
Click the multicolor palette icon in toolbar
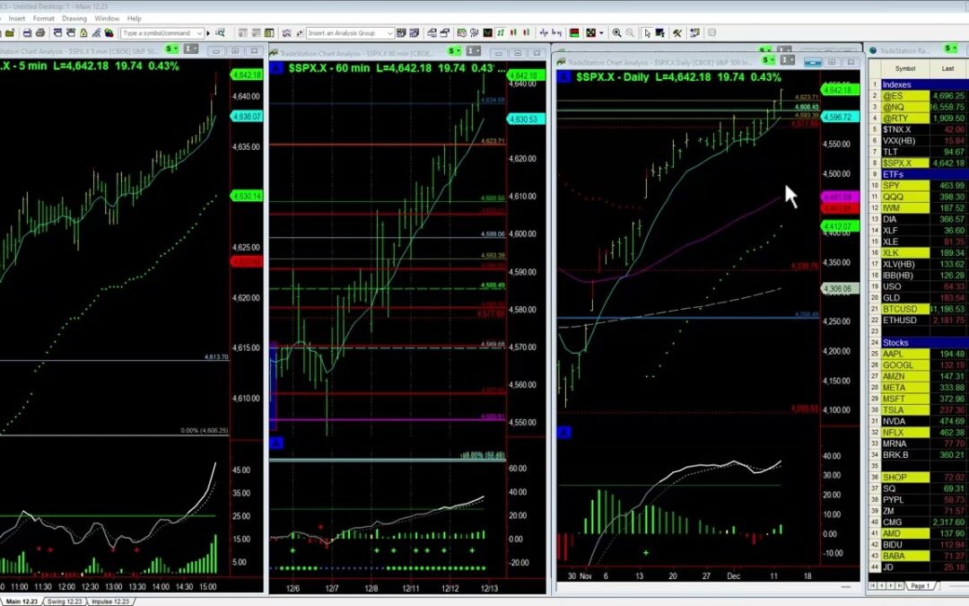point(109,33)
